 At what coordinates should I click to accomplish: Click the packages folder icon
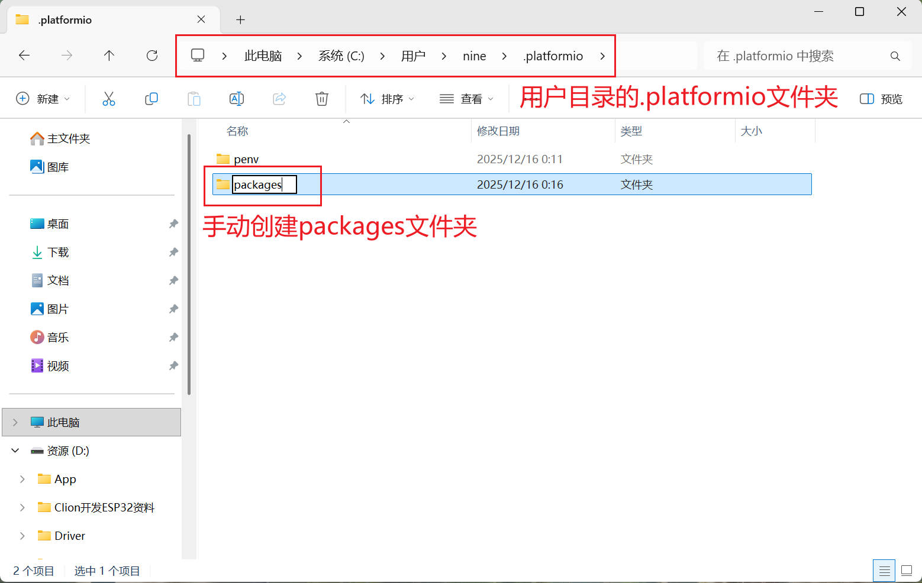(223, 184)
